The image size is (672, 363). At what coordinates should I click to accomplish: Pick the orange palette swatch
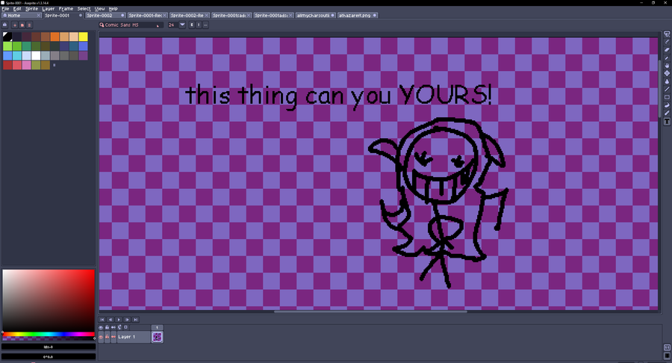(x=55, y=37)
